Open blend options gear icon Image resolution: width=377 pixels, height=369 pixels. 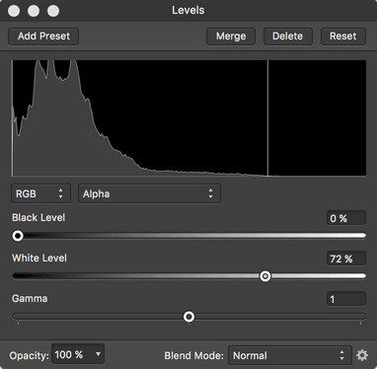(362, 355)
